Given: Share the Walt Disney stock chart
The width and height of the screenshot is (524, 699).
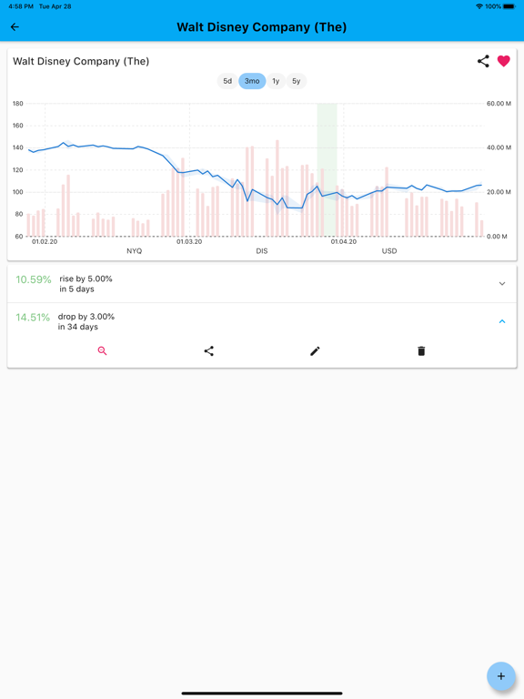Looking at the screenshot, I should coord(483,61).
